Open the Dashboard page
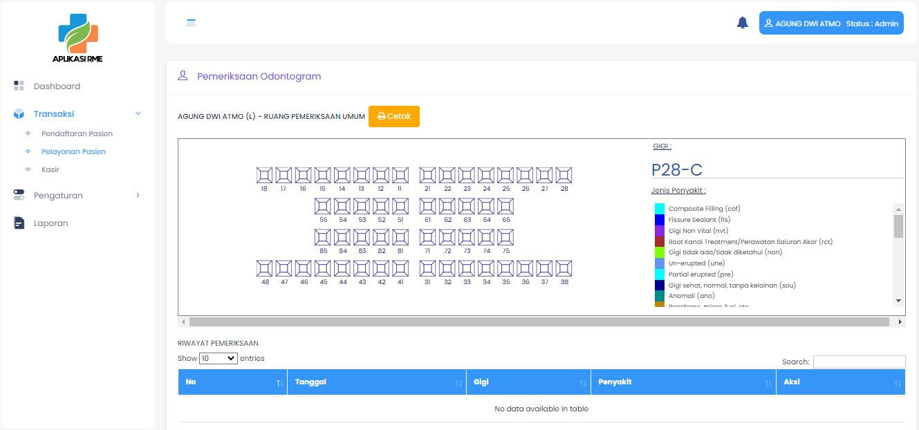 click(57, 86)
